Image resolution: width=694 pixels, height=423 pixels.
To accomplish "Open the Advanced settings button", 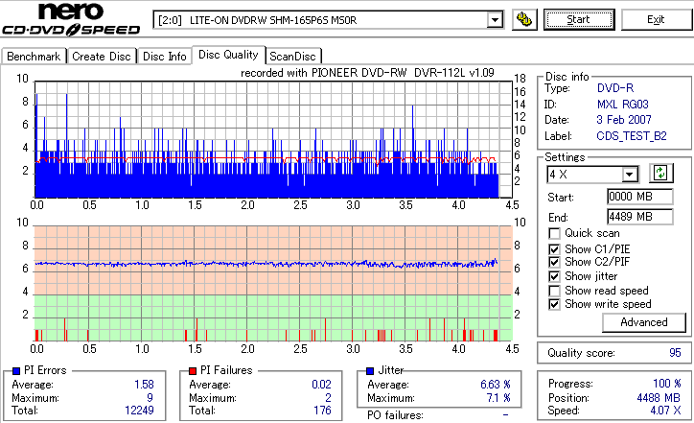I will tap(644, 322).
